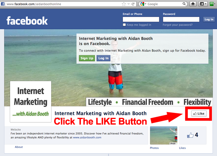Focus the Email or Phone field
The width and height of the screenshot is (217, 156).
pos(141,19)
